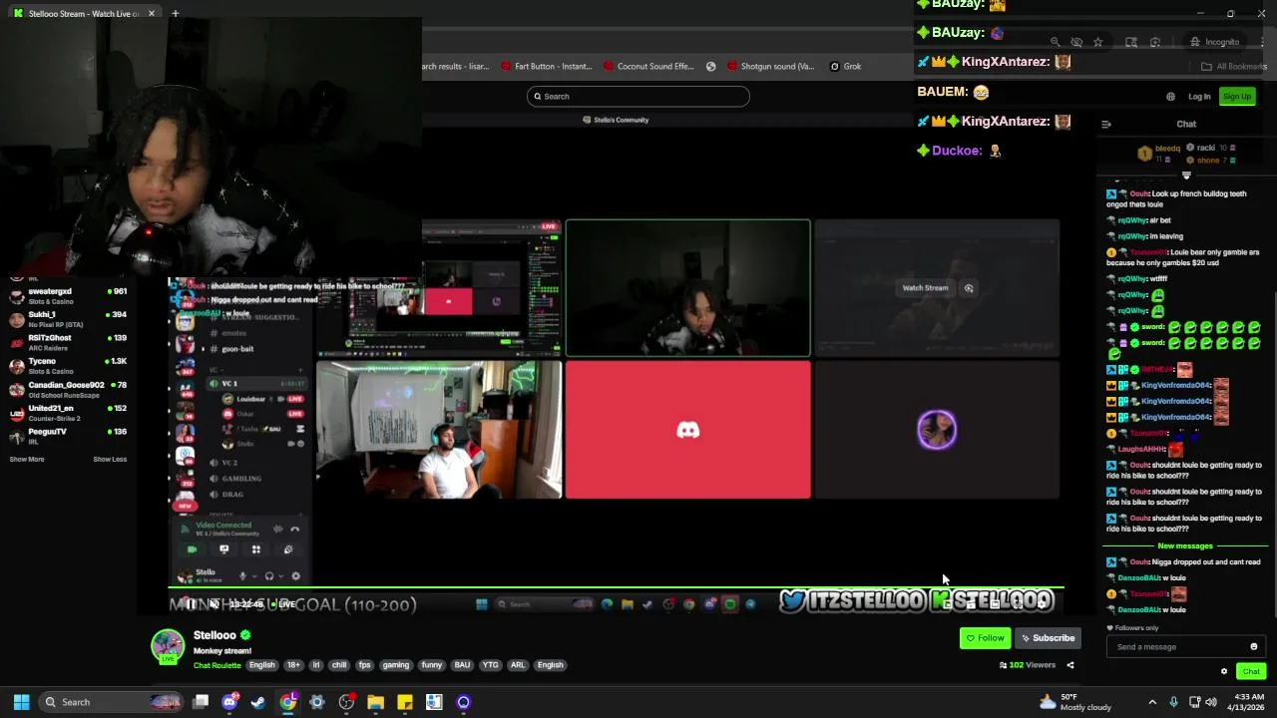Open the Chat Roulette category link
This screenshot has height=718, width=1277.
(217, 666)
